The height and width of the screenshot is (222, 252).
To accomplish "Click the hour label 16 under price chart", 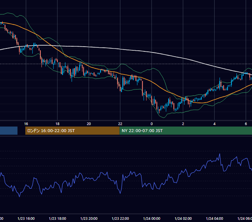I will (26, 124).
